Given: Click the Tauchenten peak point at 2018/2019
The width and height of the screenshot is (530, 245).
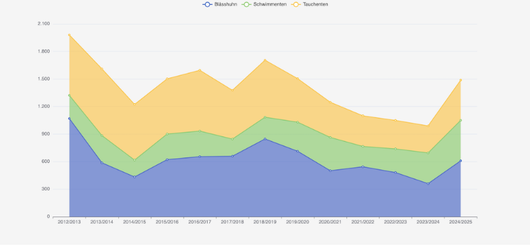Looking at the screenshot, I should point(265,60).
